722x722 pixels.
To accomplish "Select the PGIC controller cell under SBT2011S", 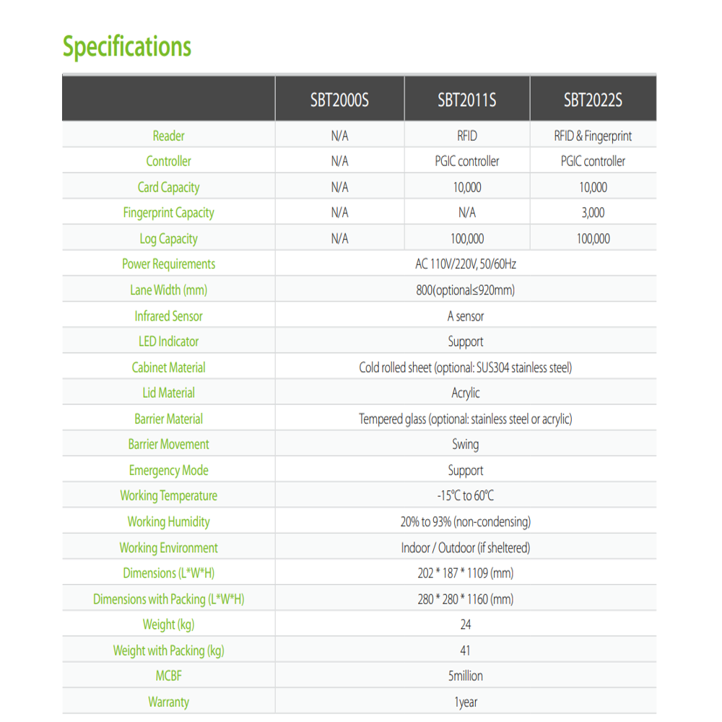I will pyautogui.click(x=467, y=161).
